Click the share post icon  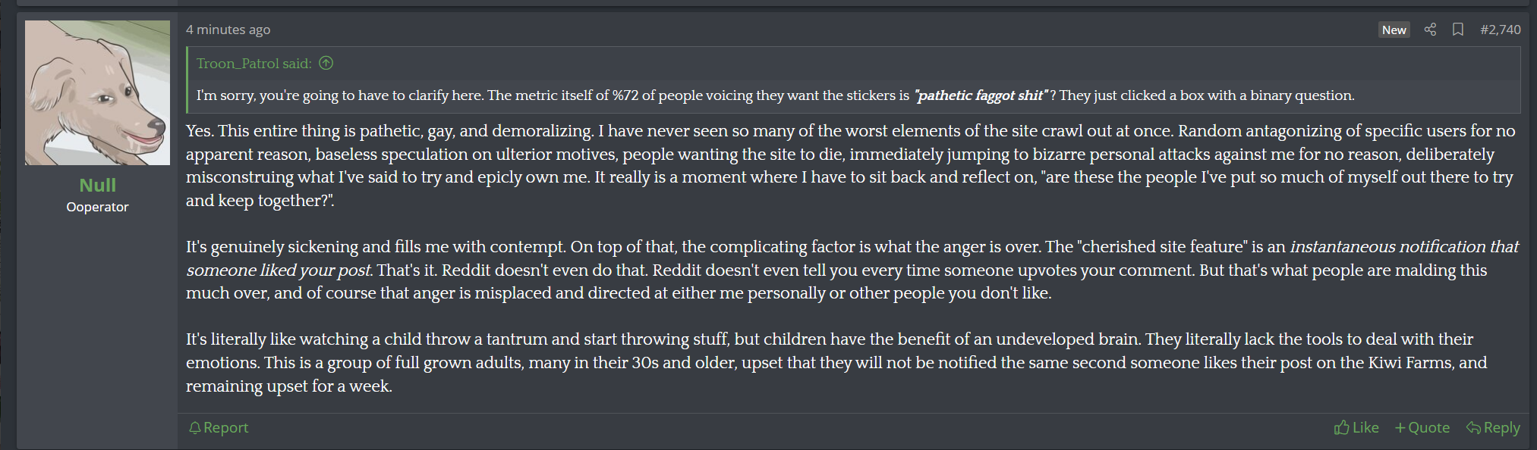[x=1430, y=30]
